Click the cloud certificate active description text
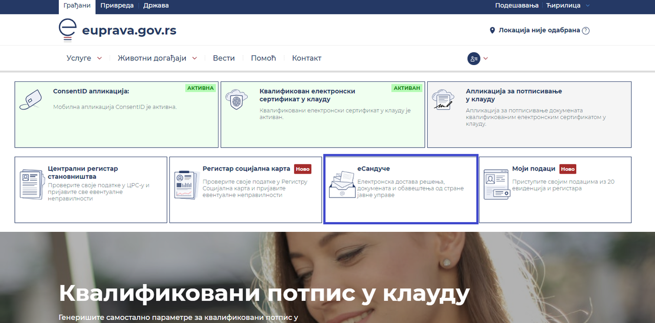Screen dimensions: 655x323 point(335,114)
